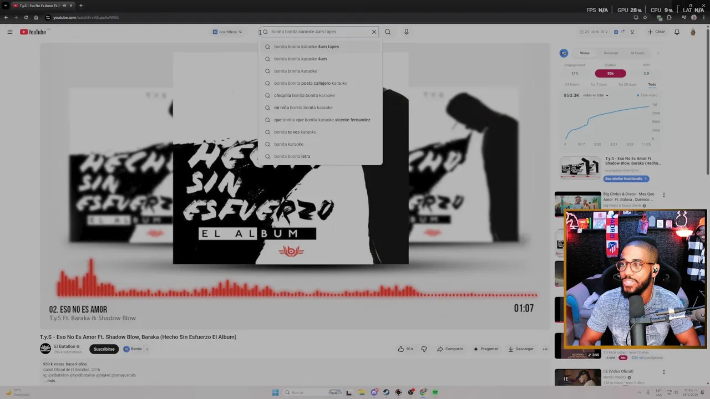Click the Suscribirse button
The image size is (710, 399).
point(104,349)
